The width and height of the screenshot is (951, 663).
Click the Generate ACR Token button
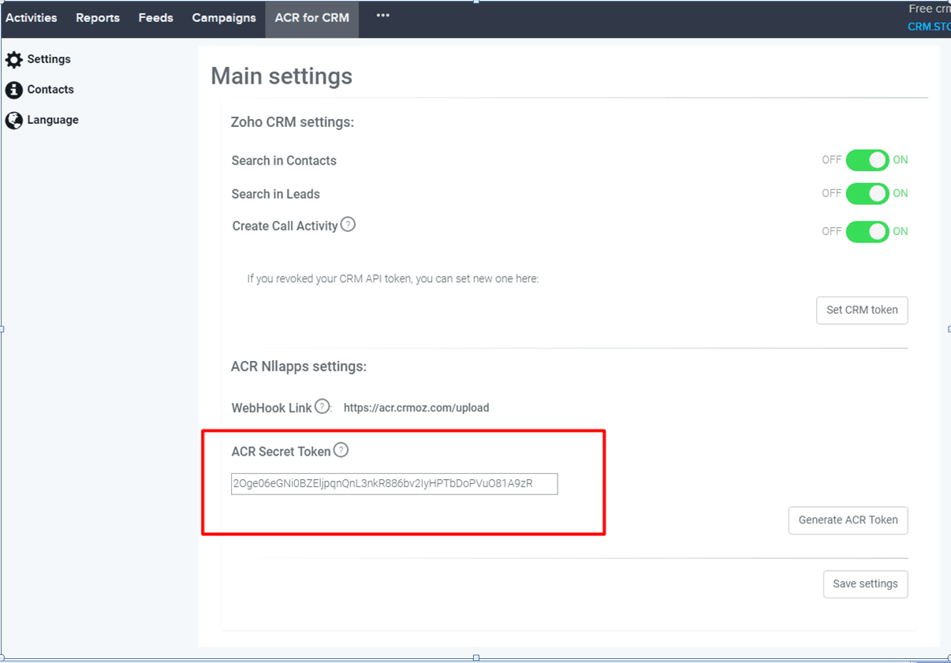click(848, 520)
